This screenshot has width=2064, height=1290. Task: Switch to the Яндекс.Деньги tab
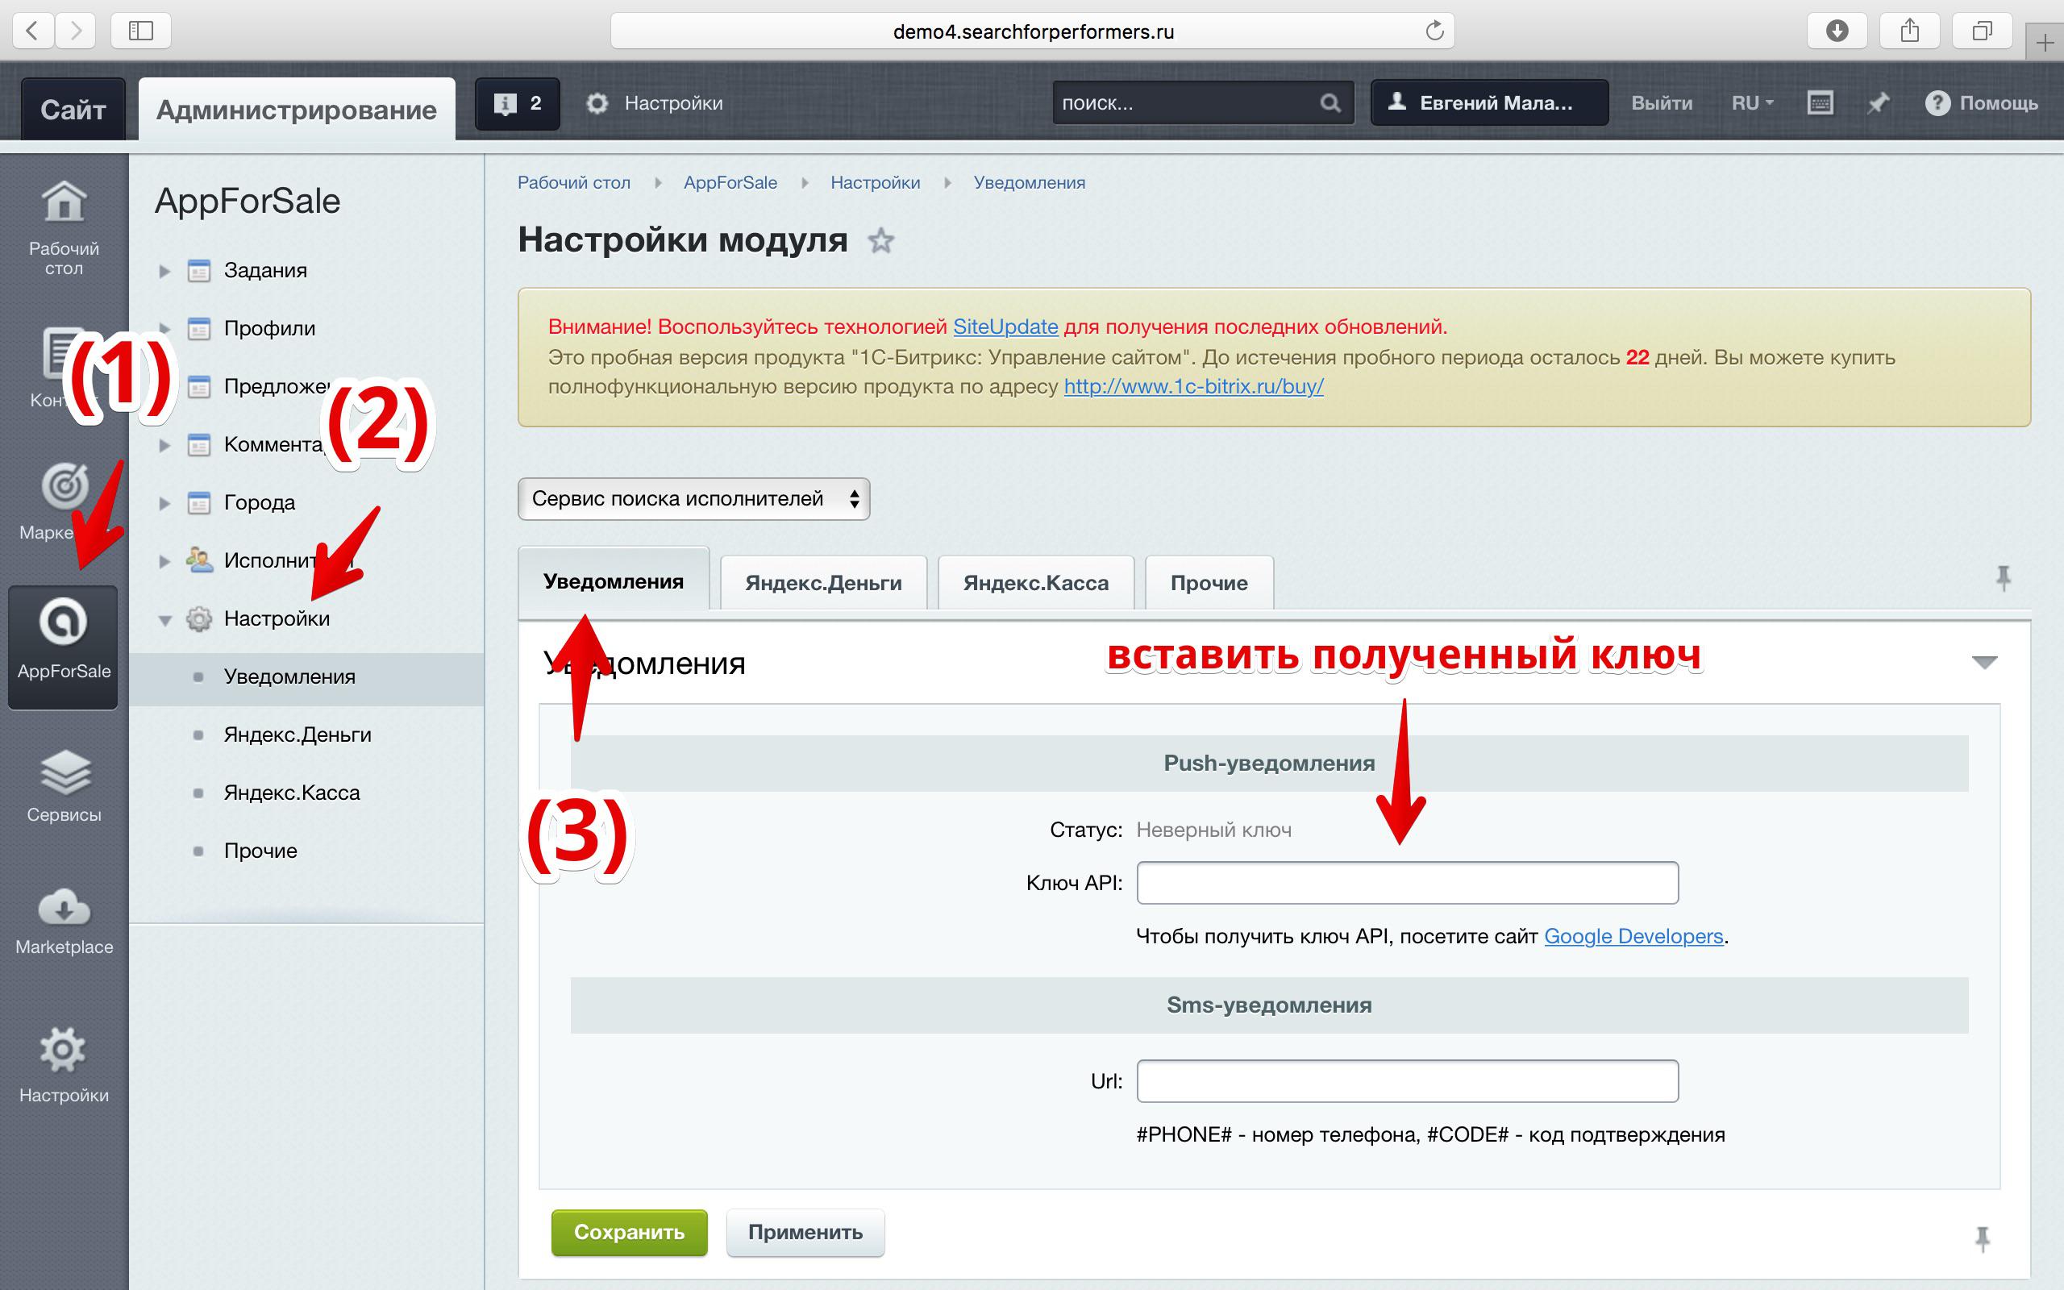[823, 583]
